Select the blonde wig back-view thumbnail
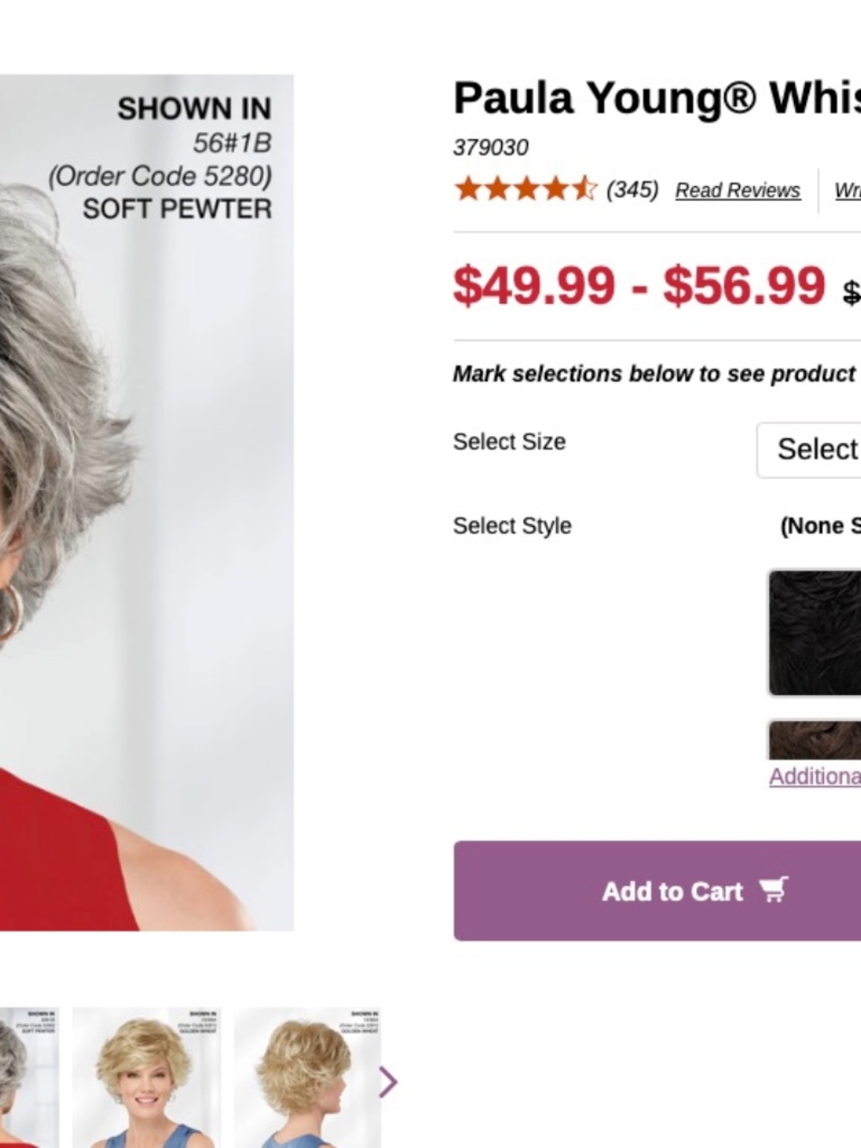 (307, 1077)
